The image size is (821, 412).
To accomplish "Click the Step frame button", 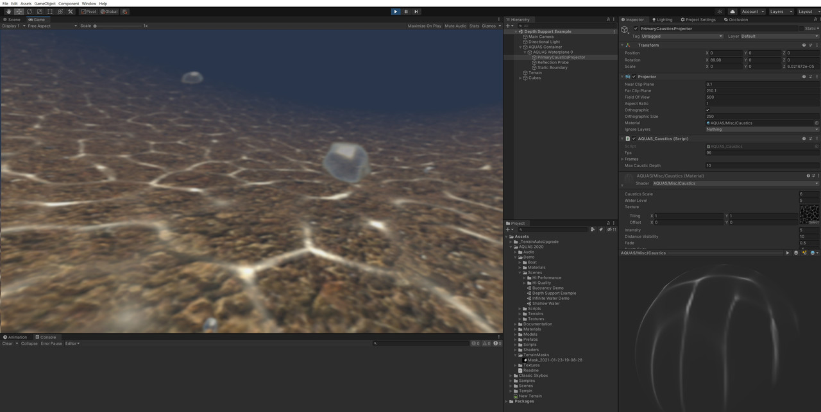I will click(416, 12).
